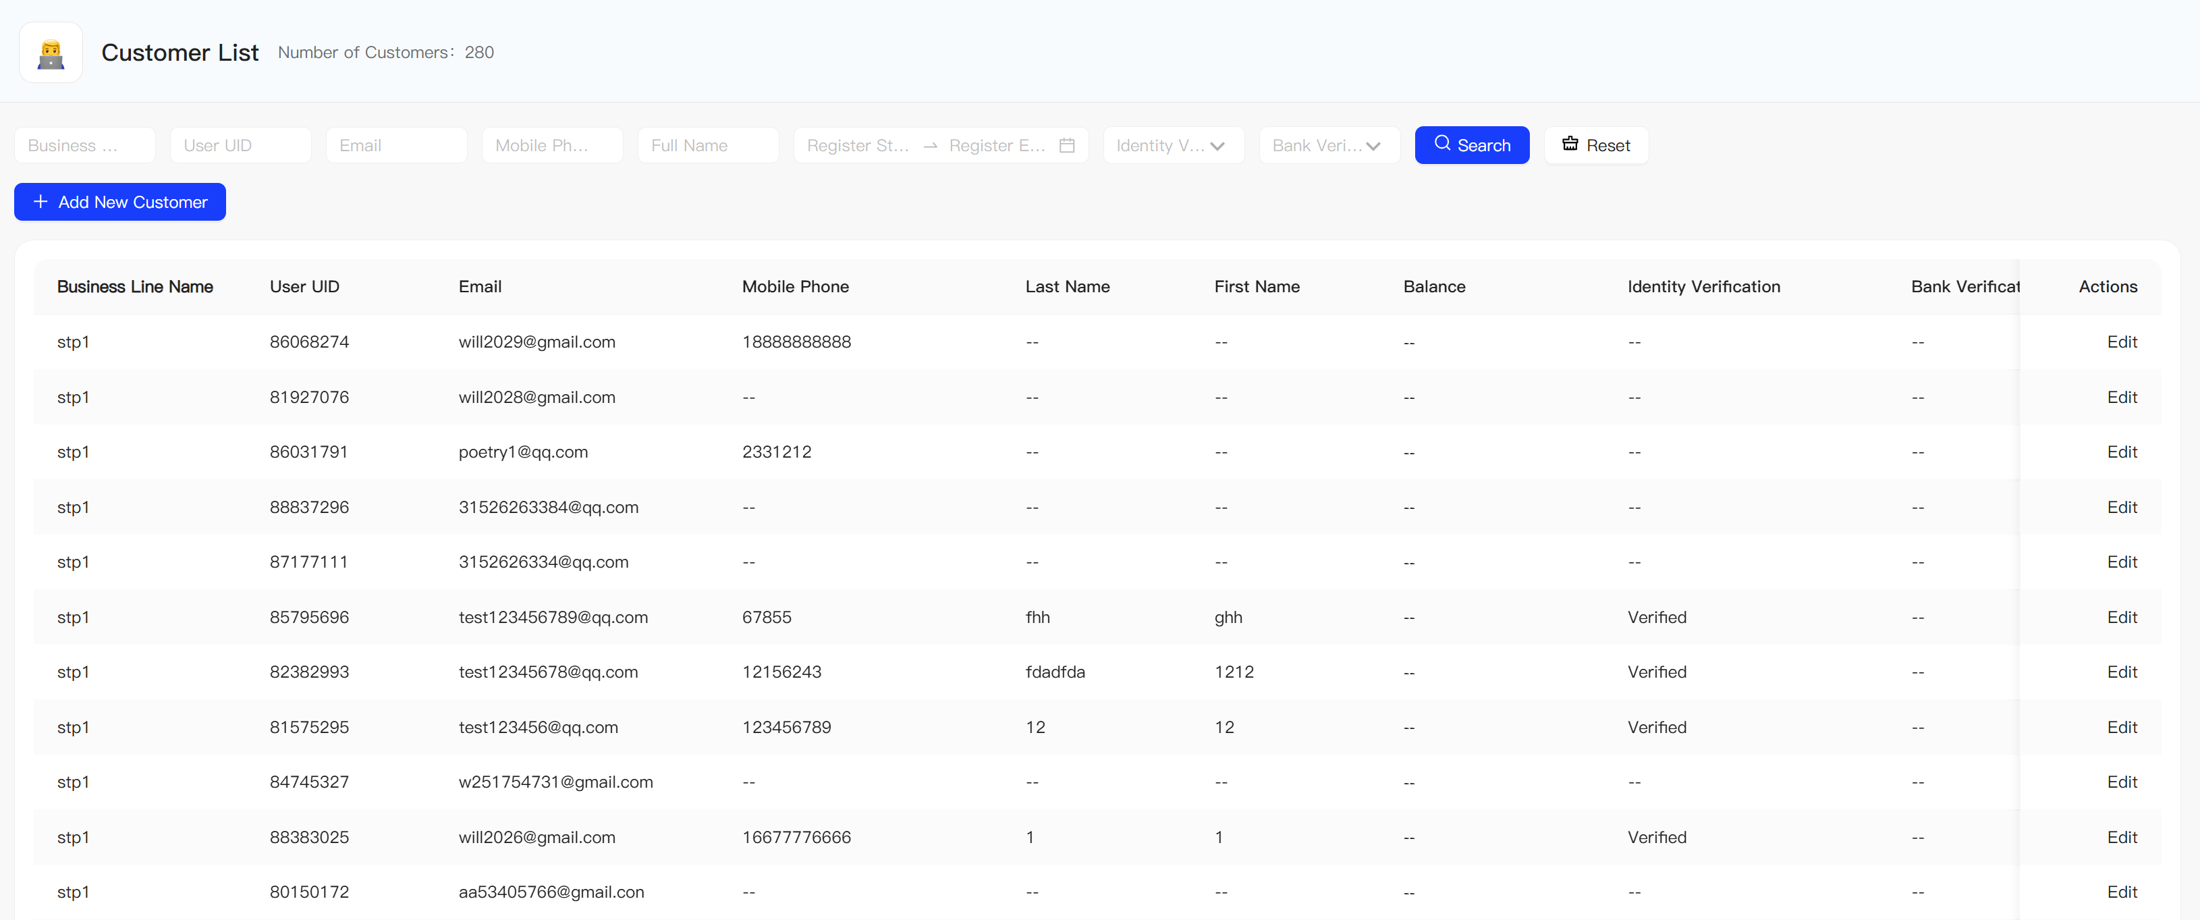Screen dimensions: 2200x920
Task: Focus the Email filter field
Action: (396, 145)
